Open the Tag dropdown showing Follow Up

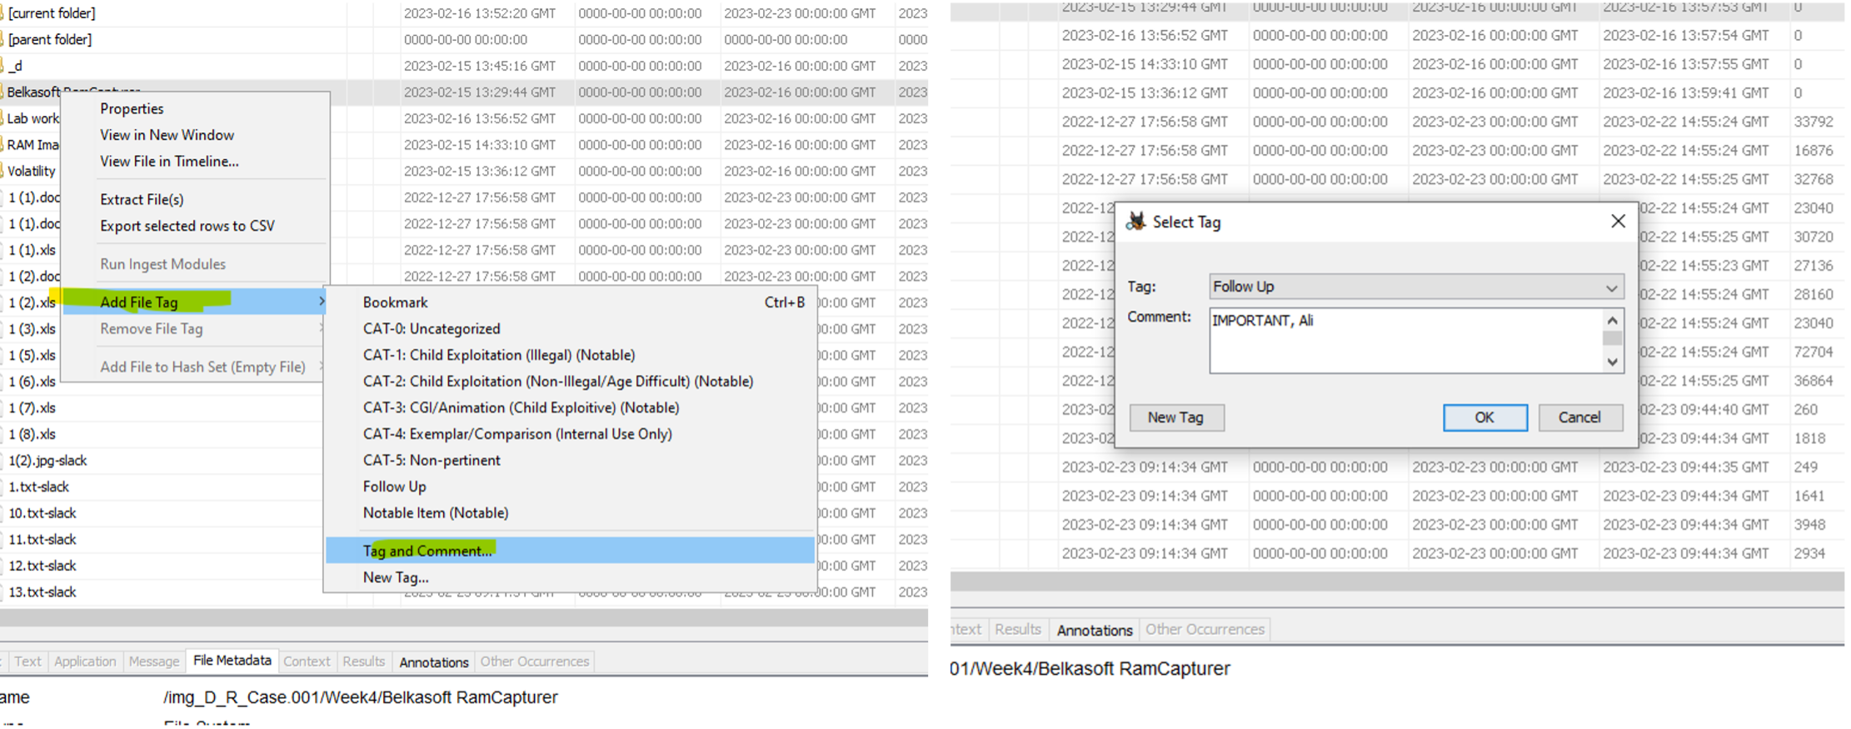[1416, 287]
